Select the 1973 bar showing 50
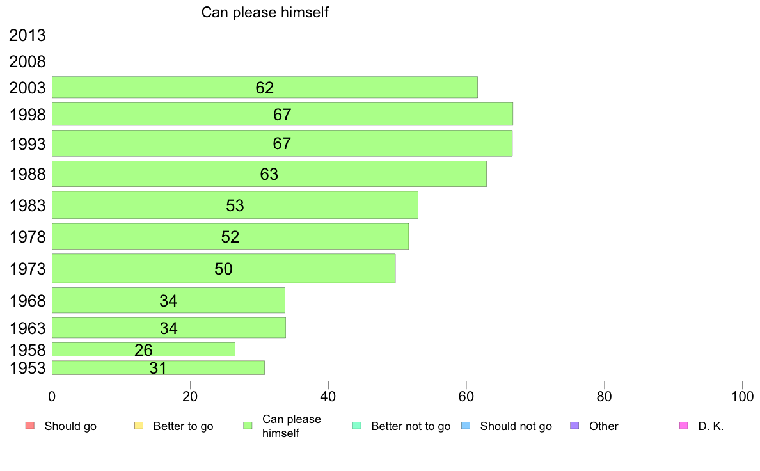 coord(223,268)
